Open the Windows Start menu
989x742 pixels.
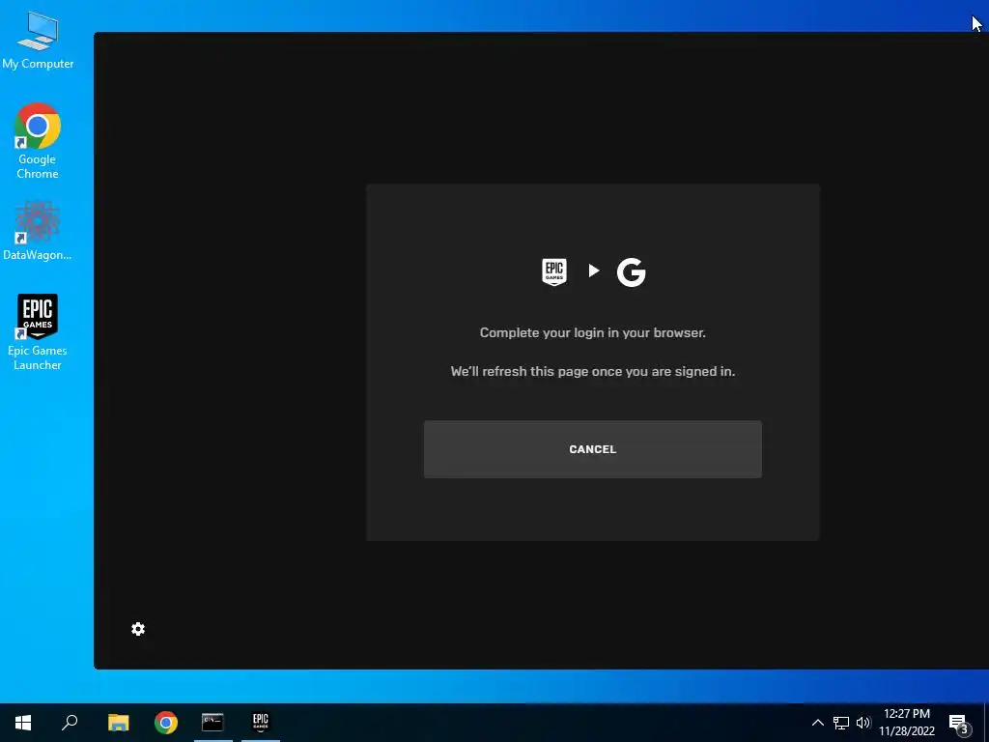(23, 723)
